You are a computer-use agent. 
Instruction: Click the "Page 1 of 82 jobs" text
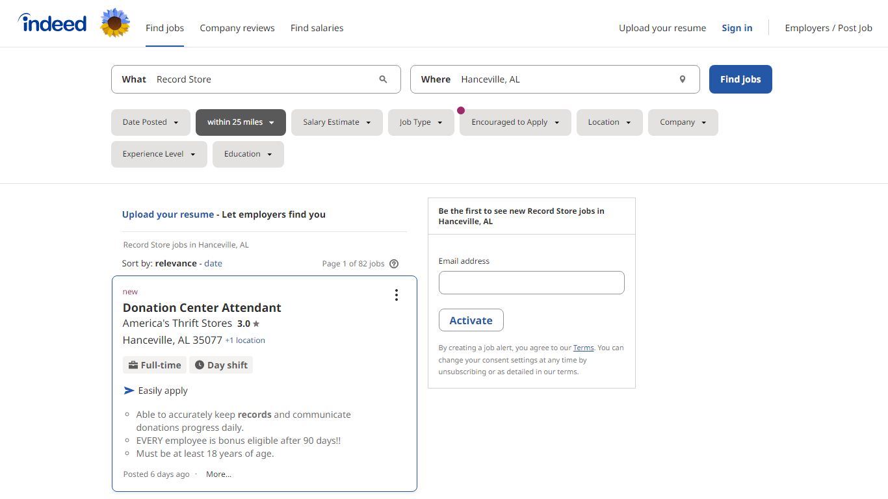click(354, 264)
